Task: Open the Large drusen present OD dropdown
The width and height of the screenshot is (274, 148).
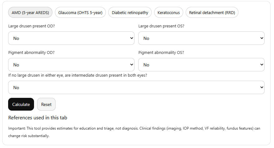Action: pyautogui.click(x=71, y=38)
